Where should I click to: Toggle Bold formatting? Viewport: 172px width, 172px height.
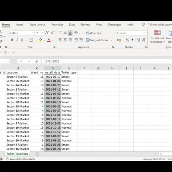pyautogui.click(x=12, y=40)
